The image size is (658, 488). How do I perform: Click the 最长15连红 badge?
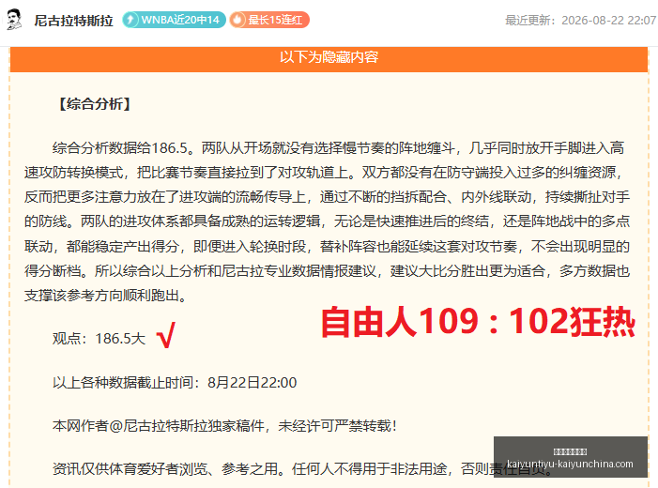[x=269, y=20]
